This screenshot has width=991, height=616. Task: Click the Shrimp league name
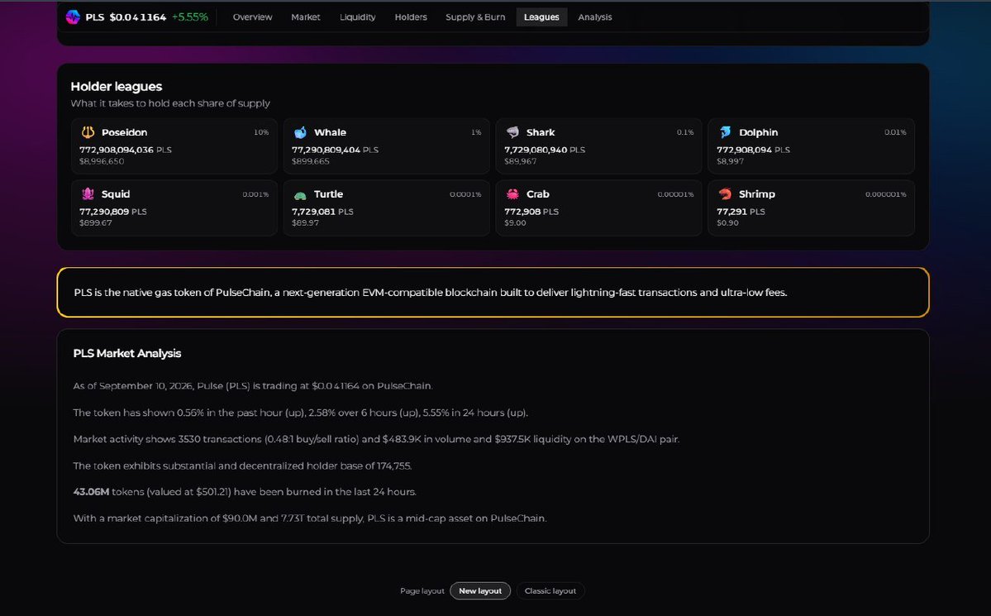756,194
